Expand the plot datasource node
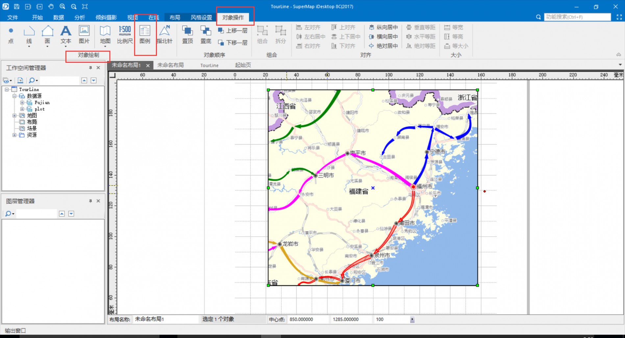625x338 pixels. 22,109
